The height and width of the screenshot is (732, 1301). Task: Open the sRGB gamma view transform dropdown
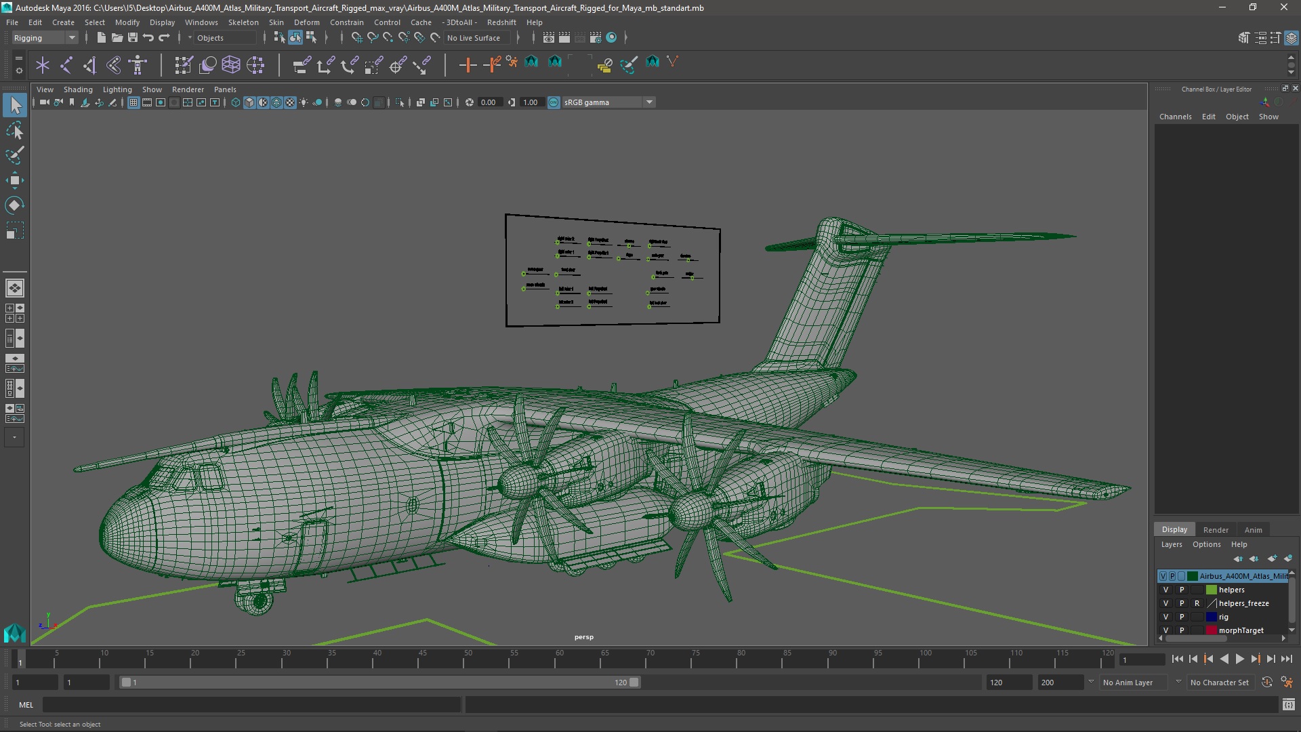click(x=608, y=102)
